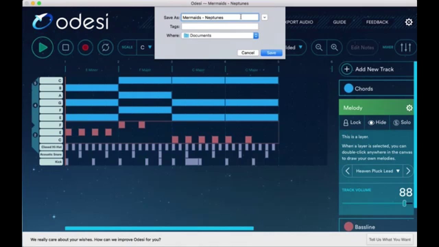Open the mixer sliders icon
Image resolution: width=439 pixels, height=247 pixels.
(406, 47)
